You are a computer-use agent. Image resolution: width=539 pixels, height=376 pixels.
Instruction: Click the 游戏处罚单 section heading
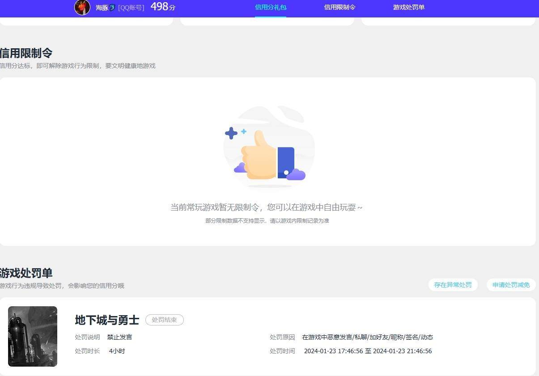[x=26, y=273]
